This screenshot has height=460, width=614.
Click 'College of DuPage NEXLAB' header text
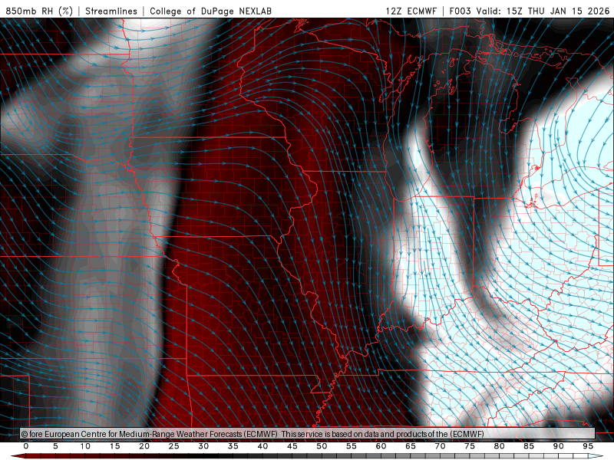[x=210, y=11]
